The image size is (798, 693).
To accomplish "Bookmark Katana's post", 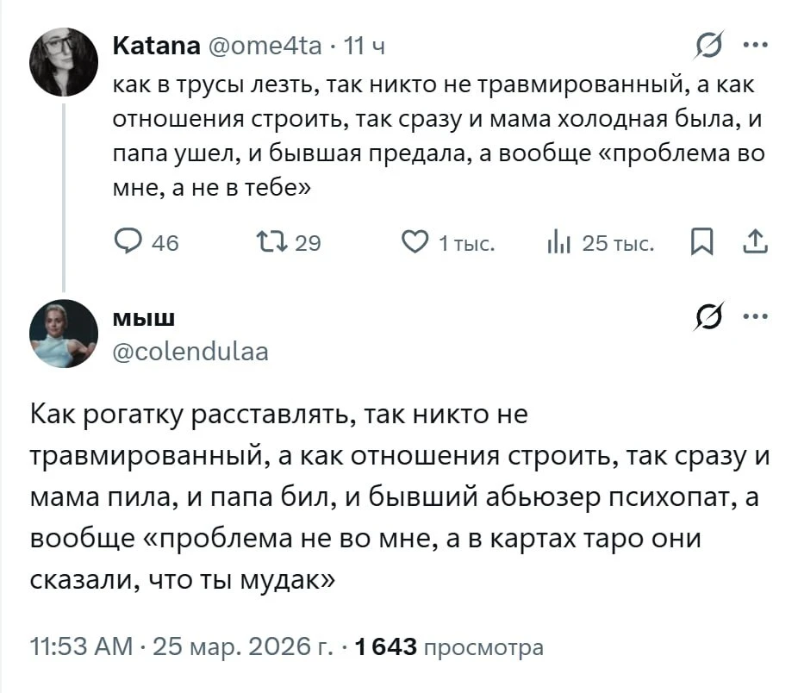I will [x=702, y=243].
